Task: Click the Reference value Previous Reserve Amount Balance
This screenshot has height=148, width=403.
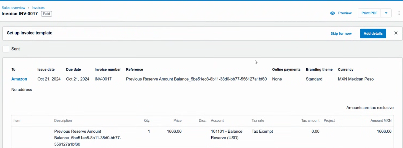Action: point(196,79)
